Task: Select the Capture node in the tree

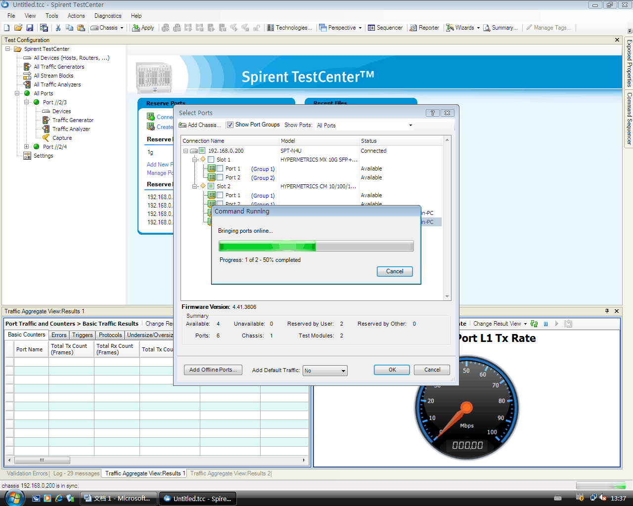Action: pos(62,138)
